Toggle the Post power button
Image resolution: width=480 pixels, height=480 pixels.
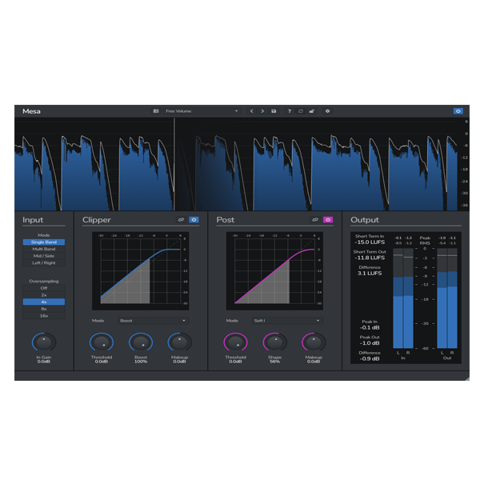pyautogui.click(x=328, y=219)
